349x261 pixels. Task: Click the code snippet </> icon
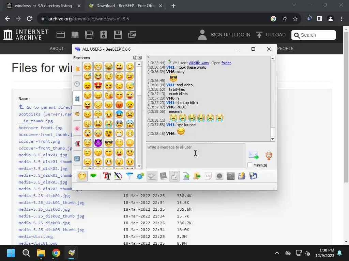tap(208, 176)
